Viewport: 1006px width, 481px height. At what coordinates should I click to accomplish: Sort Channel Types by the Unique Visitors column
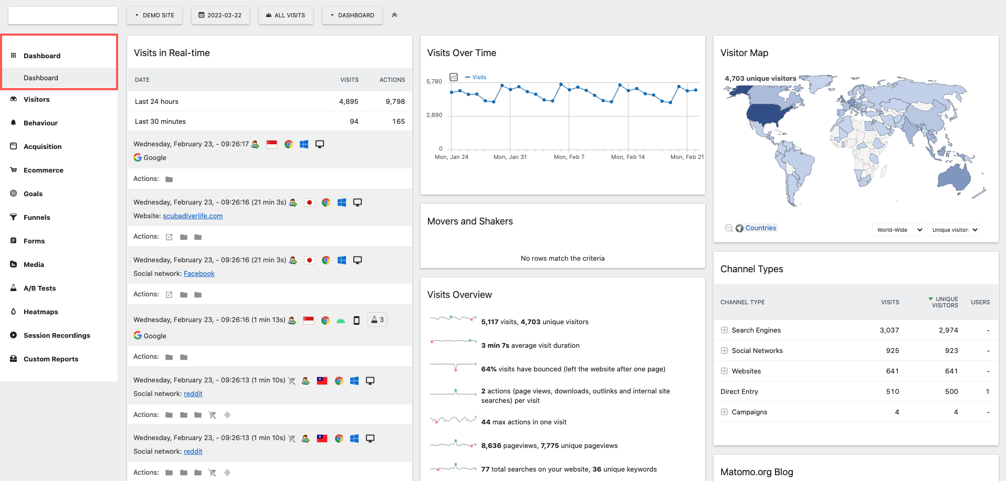tap(944, 302)
